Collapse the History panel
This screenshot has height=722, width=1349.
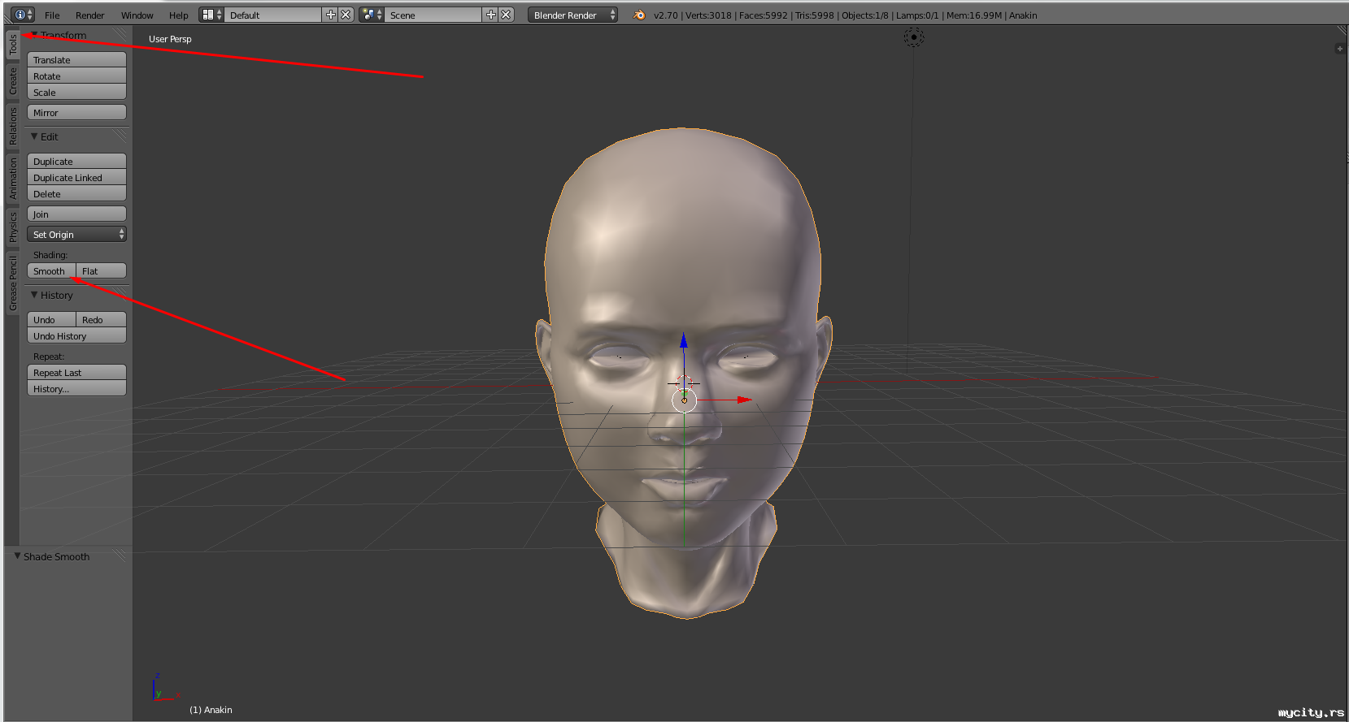[x=34, y=295]
